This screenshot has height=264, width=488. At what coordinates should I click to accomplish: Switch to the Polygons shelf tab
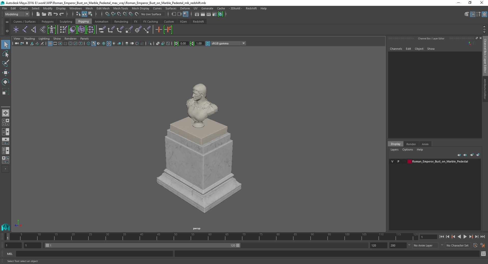coord(48,22)
